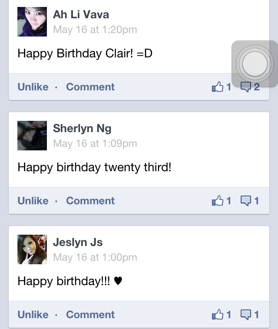Open Jeslyn Js's profile name
Image resolution: width=278 pixels, height=329 pixels.
(78, 243)
